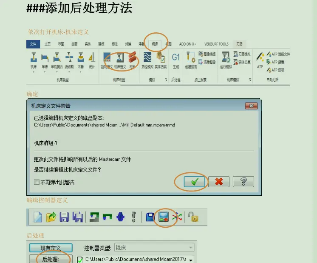This screenshot has height=263, width=317.
Task: Open the 文件 menu tab
Action: click(x=33, y=44)
